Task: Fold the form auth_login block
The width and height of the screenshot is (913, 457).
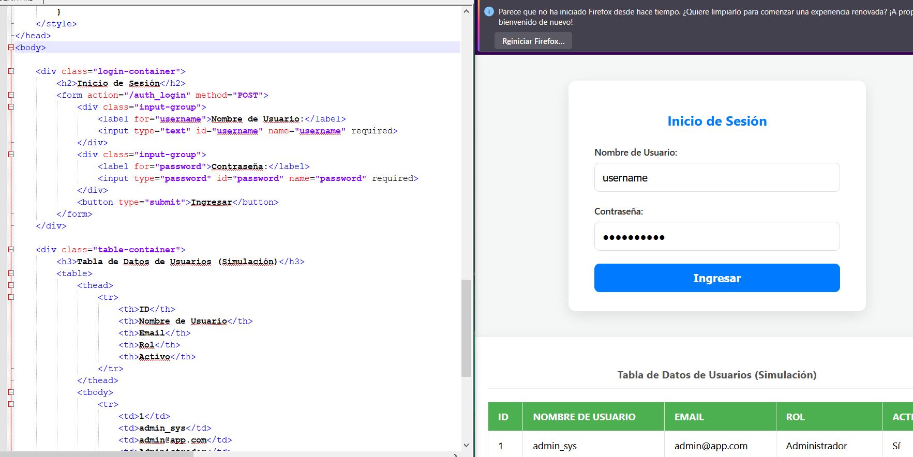Action: [11, 95]
